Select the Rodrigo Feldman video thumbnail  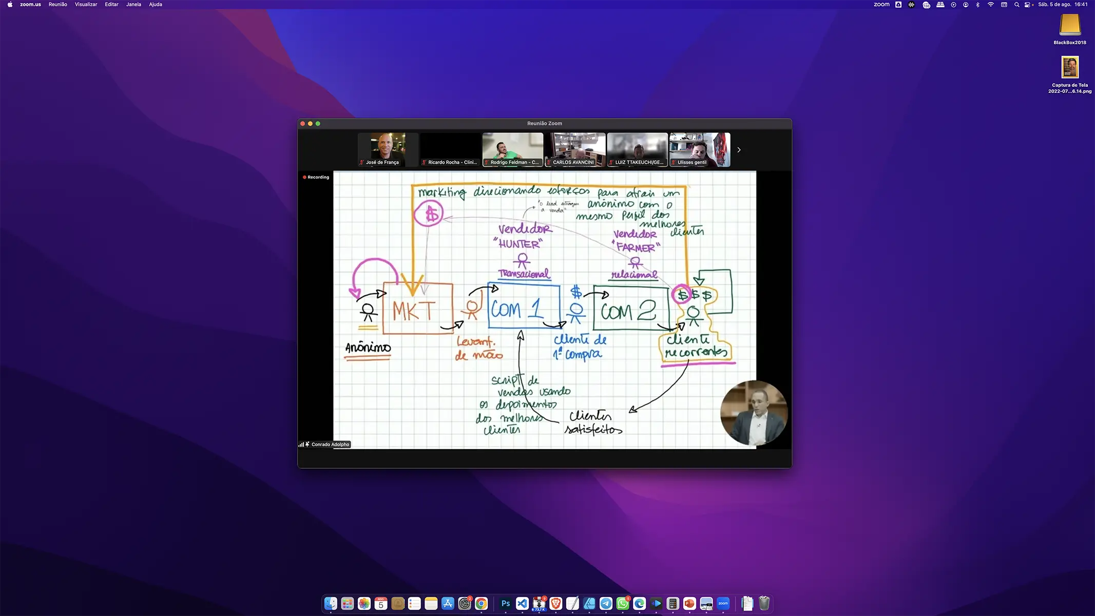click(513, 149)
